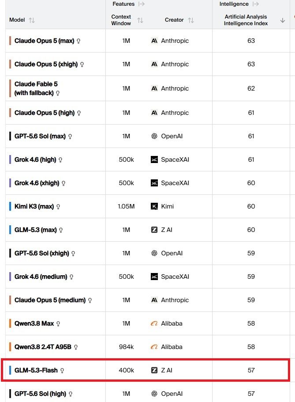Click the OpenAI logo in GPT-5.6 Sol (max) row
Image resolution: width=295 pixels, height=402 pixels.
(x=154, y=136)
